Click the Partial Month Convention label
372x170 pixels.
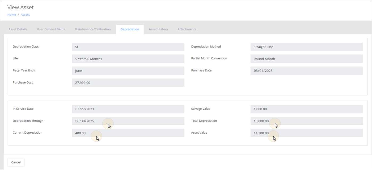pos(209,58)
